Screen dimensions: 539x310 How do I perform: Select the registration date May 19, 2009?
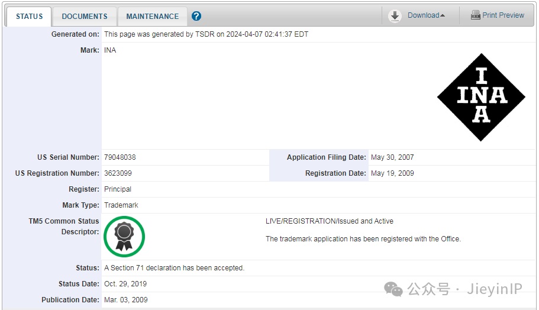coord(392,173)
